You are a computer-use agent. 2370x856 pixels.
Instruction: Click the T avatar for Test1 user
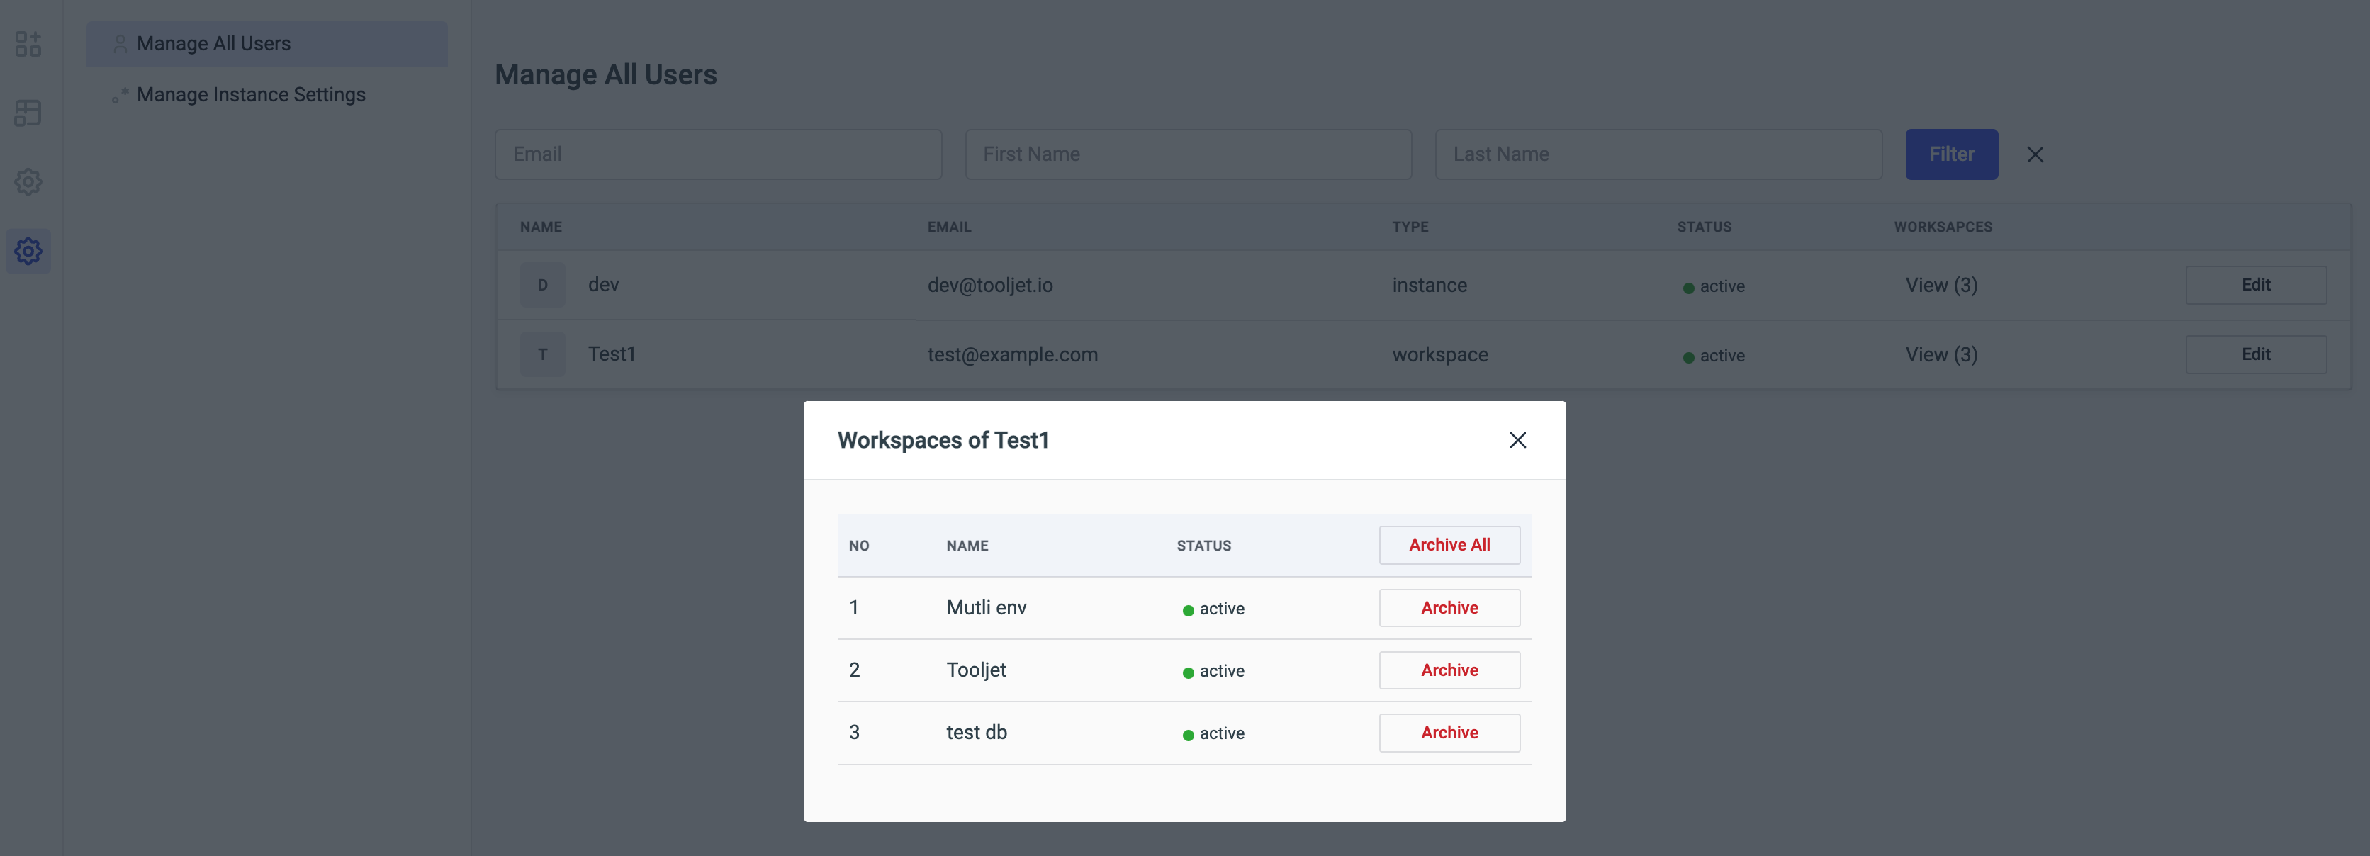[x=542, y=354]
